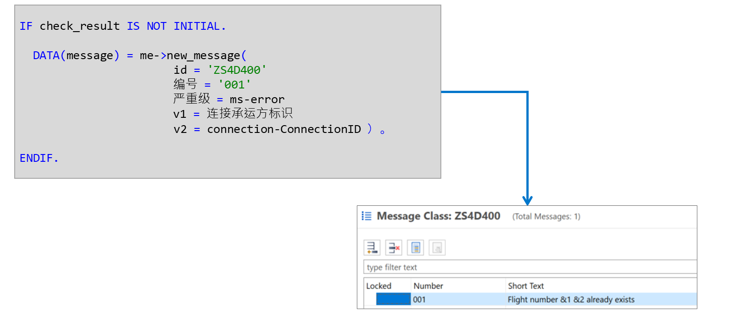Click into the type filter text field
Image resolution: width=734 pixels, height=314 pixels.
[x=530, y=267]
